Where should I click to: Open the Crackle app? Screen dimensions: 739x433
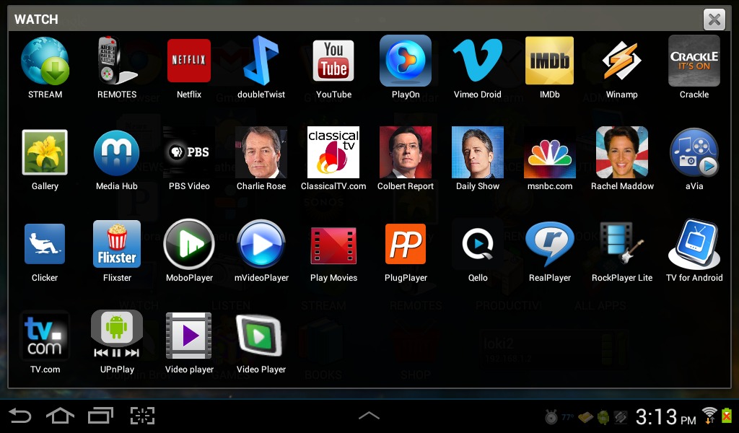click(694, 61)
